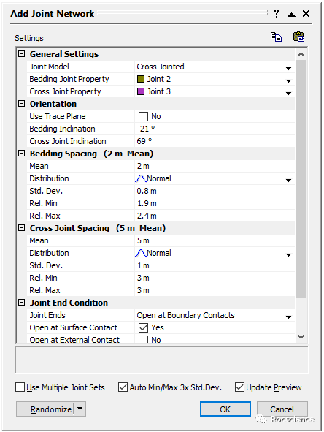This screenshot has width=324, height=432.
Task: Collapse the Orientation section
Action: (x=21, y=104)
